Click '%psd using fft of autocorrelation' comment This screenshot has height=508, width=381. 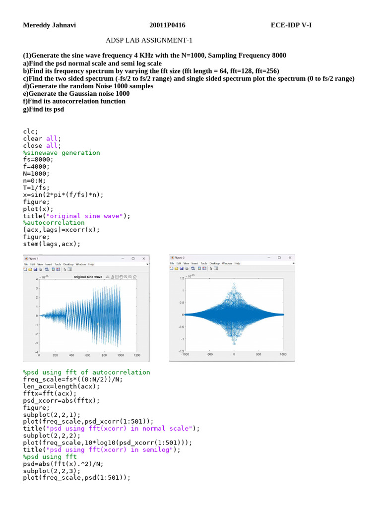click(86, 372)
